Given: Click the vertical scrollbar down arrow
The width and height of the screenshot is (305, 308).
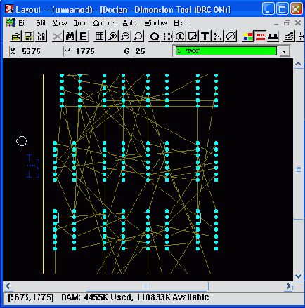Looking at the screenshot, I should 298,276.
